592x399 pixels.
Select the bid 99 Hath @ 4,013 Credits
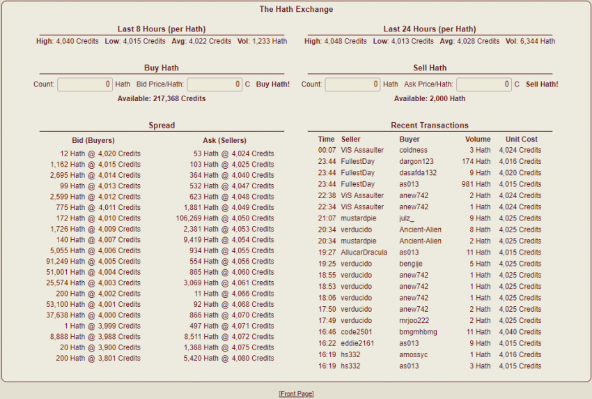click(100, 186)
